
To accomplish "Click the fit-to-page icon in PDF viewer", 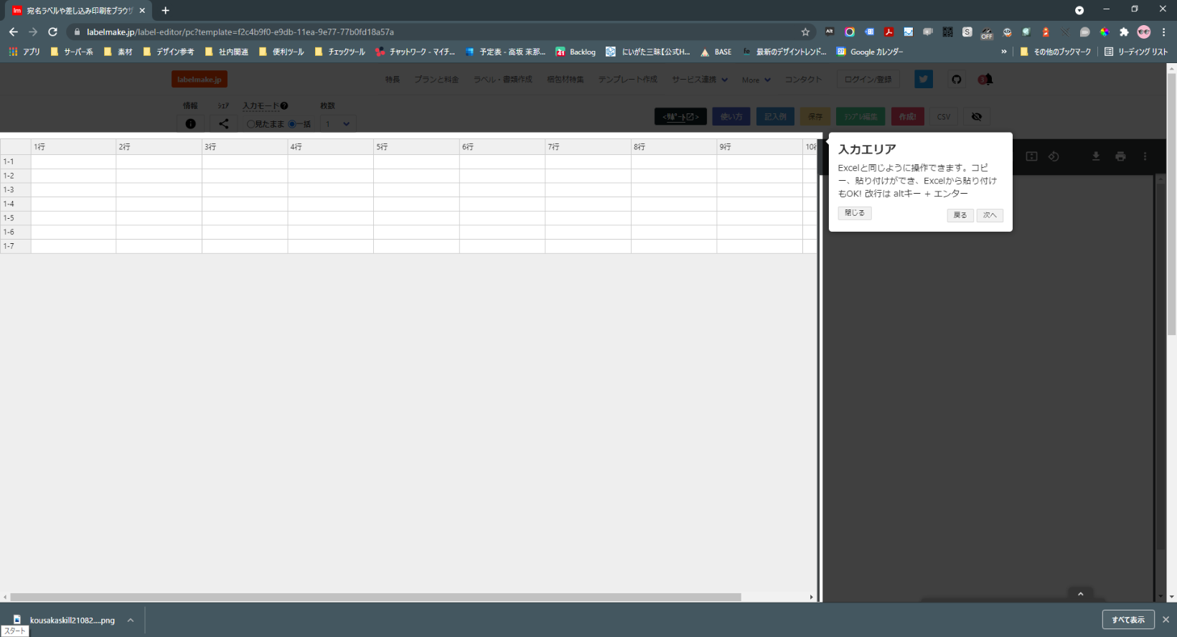I will pos(1031,156).
